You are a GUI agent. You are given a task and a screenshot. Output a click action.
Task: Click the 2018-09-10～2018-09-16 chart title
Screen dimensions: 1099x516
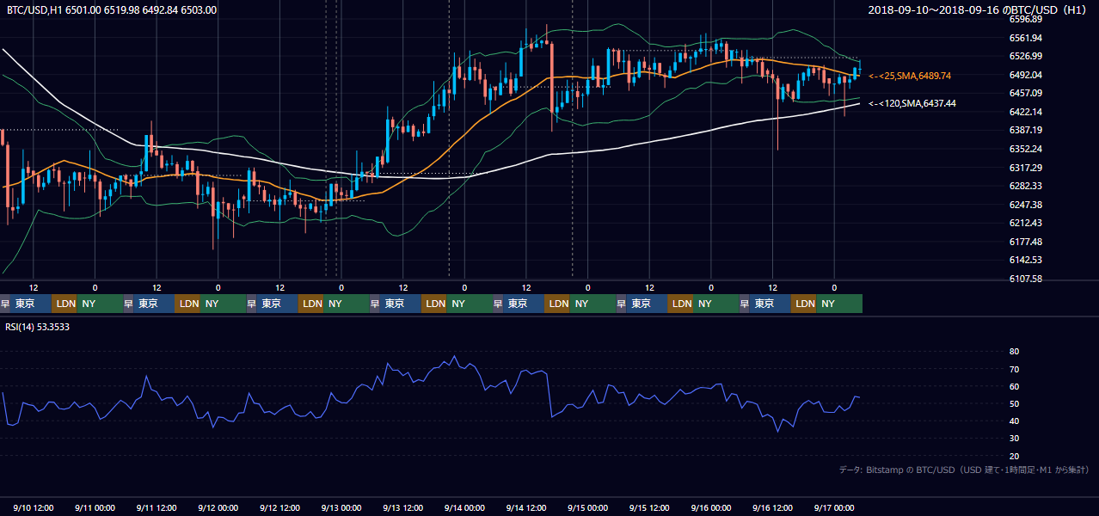pos(978,10)
